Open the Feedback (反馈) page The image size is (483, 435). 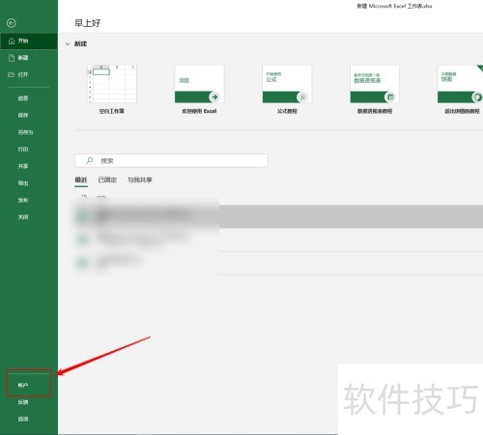(x=23, y=402)
